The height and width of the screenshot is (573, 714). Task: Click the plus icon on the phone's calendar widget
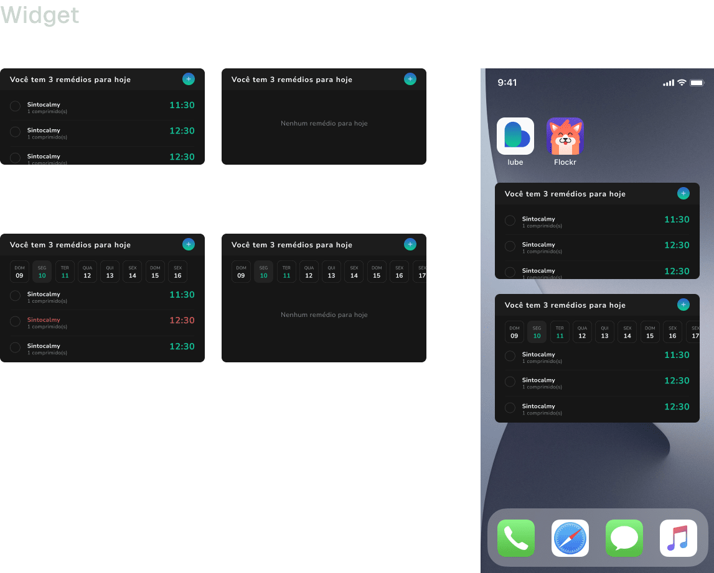coord(683,305)
